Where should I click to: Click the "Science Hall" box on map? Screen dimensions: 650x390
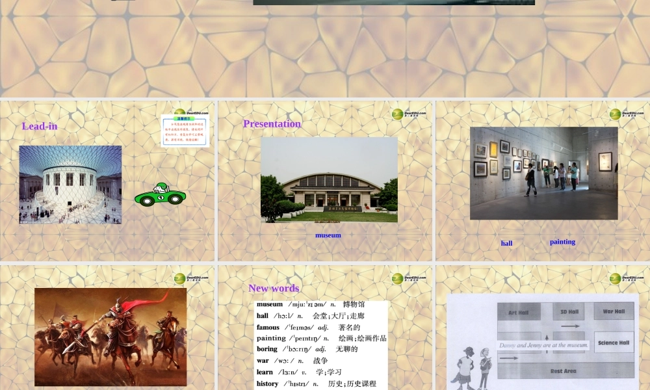(x=614, y=343)
